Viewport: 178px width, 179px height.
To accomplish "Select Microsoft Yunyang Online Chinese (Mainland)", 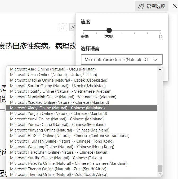I will click(x=82, y=130).
